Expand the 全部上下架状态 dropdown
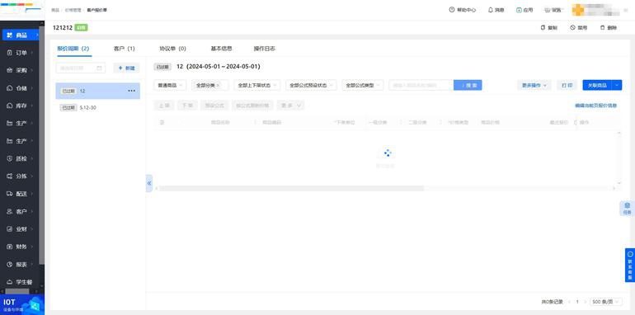635x315 pixels. (x=256, y=86)
